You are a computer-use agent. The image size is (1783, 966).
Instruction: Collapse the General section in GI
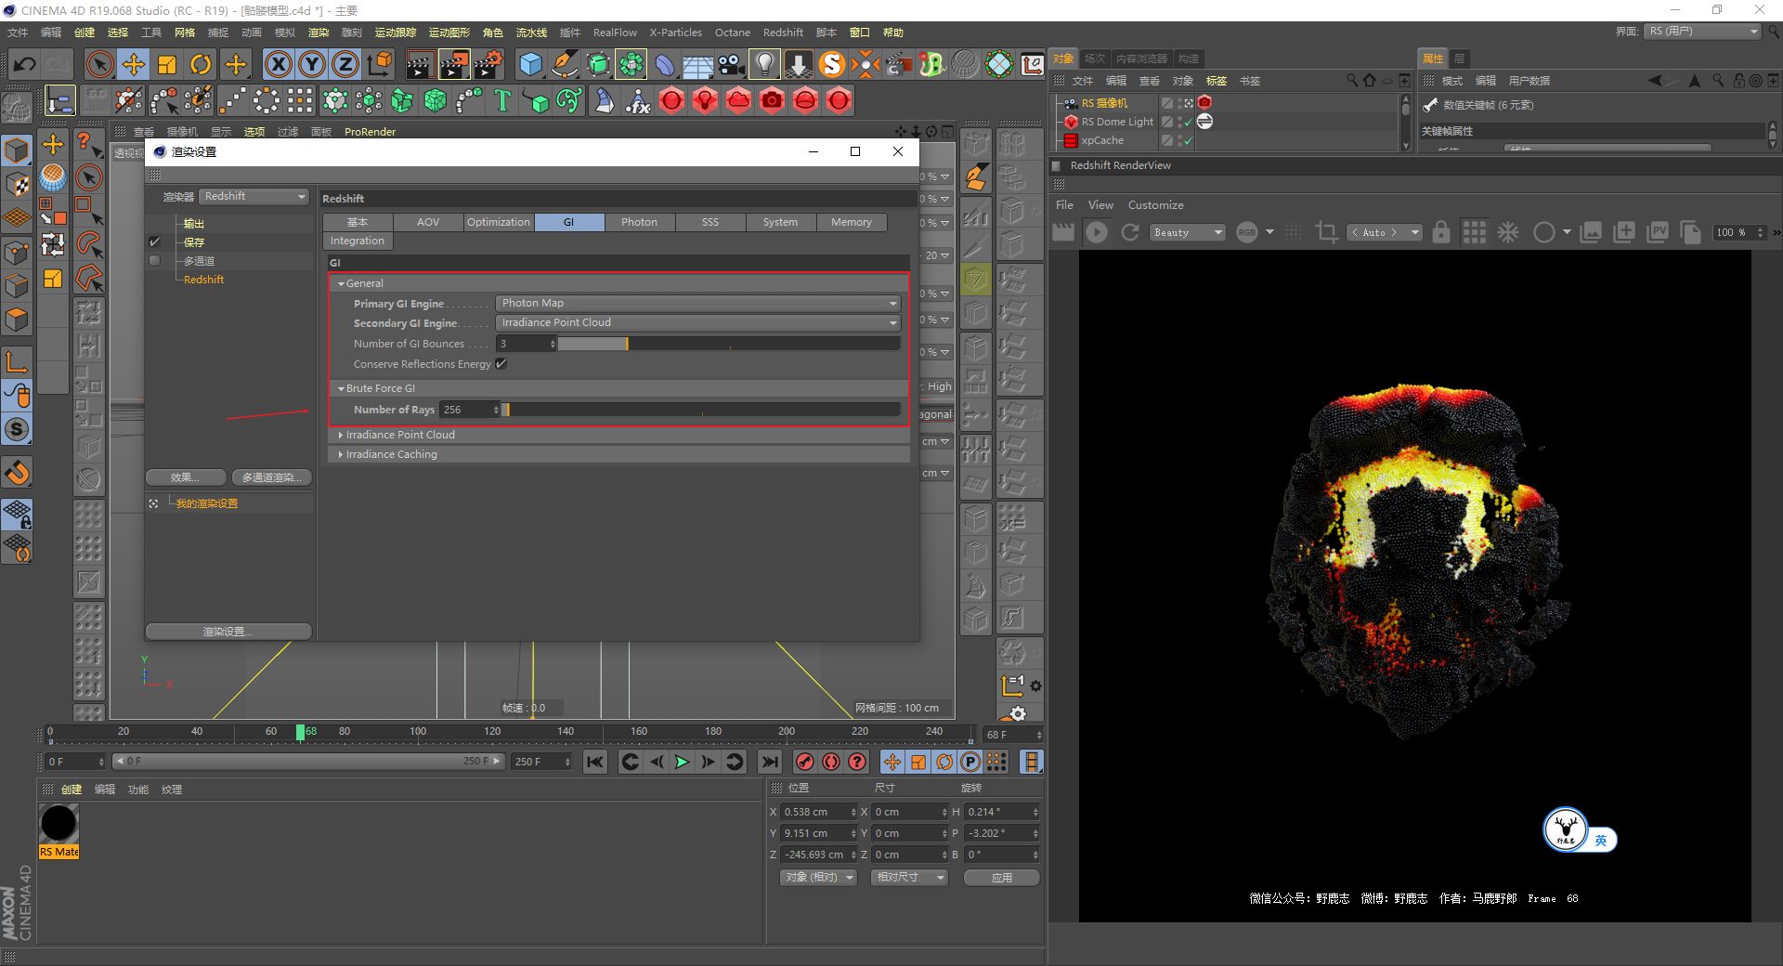tap(342, 284)
